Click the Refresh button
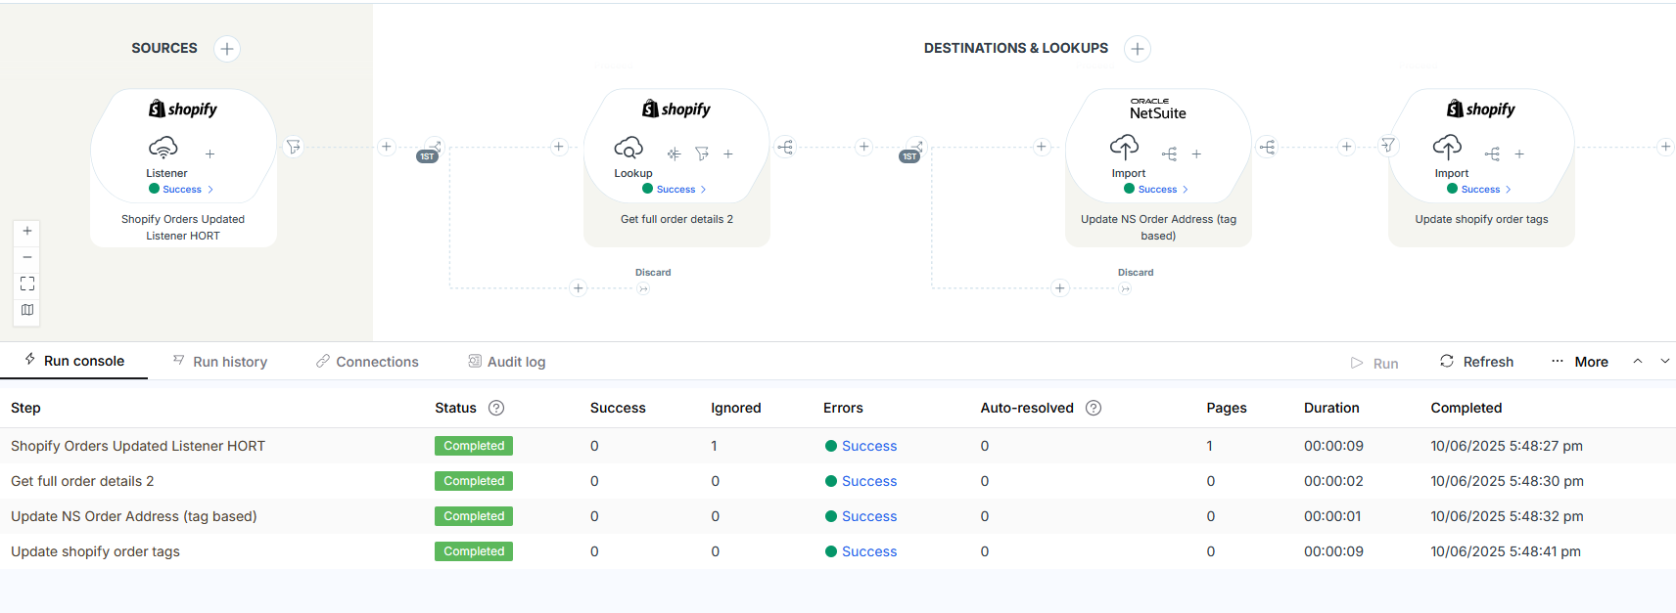The height and width of the screenshot is (613, 1676). [x=1476, y=362]
